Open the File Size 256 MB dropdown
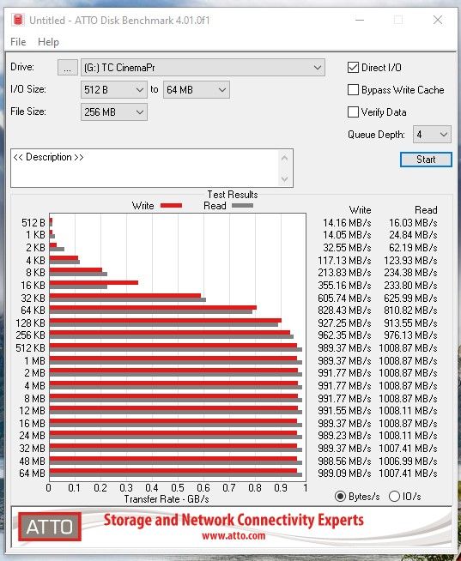Viewport: 461px width, 561px height. (114, 112)
